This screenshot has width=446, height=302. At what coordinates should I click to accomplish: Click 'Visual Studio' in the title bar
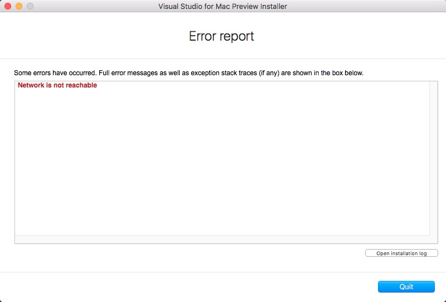[179, 6]
